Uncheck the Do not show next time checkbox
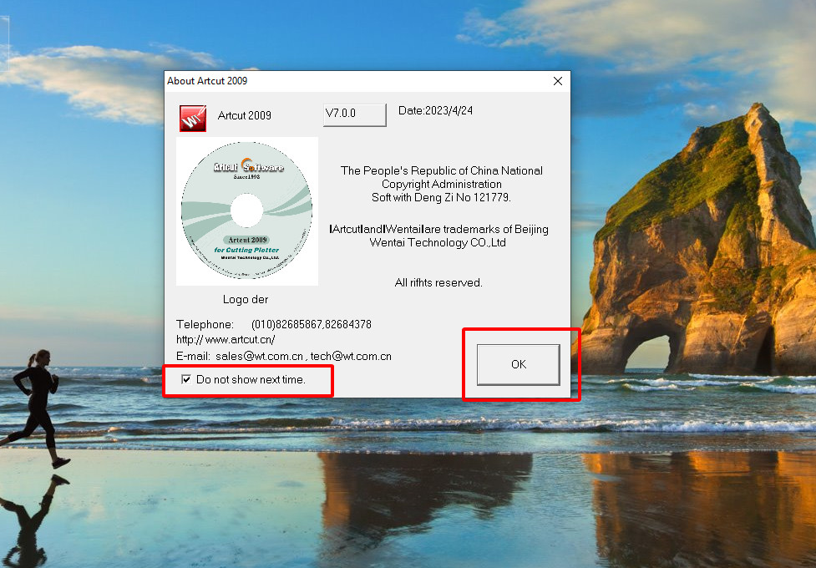Screen dimensions: 816x568 click(186, 379)
